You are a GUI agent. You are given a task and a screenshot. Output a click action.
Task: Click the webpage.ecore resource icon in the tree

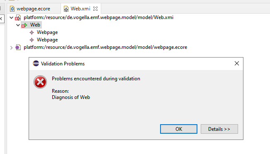18,47
